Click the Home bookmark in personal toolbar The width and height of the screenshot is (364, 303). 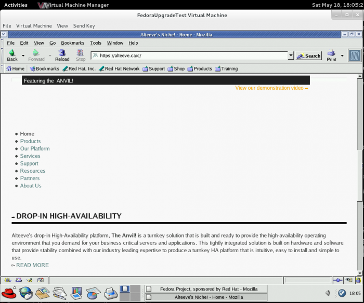click(15, 68)
